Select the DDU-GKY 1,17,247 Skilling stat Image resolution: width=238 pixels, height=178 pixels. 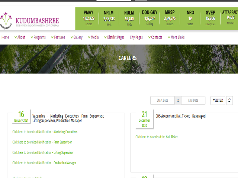click(x=149, y=18)
